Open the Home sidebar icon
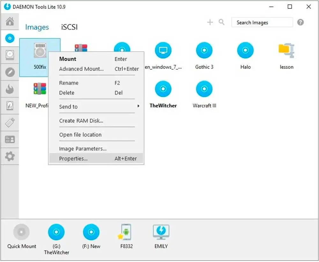 [x=10, y=21]
